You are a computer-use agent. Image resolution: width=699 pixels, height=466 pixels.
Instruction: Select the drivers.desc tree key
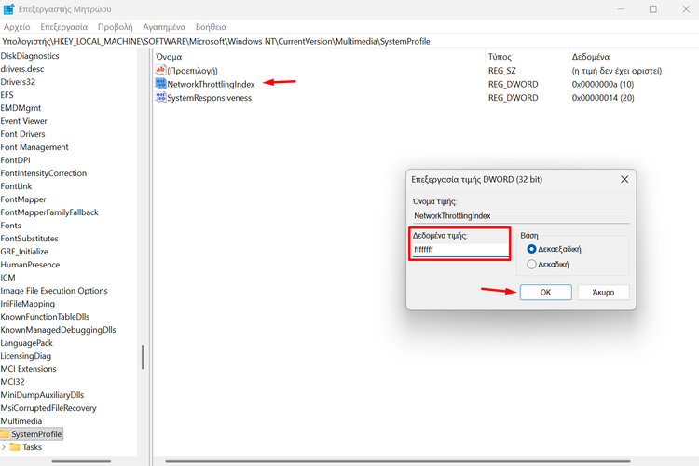(x=22, y=69)
